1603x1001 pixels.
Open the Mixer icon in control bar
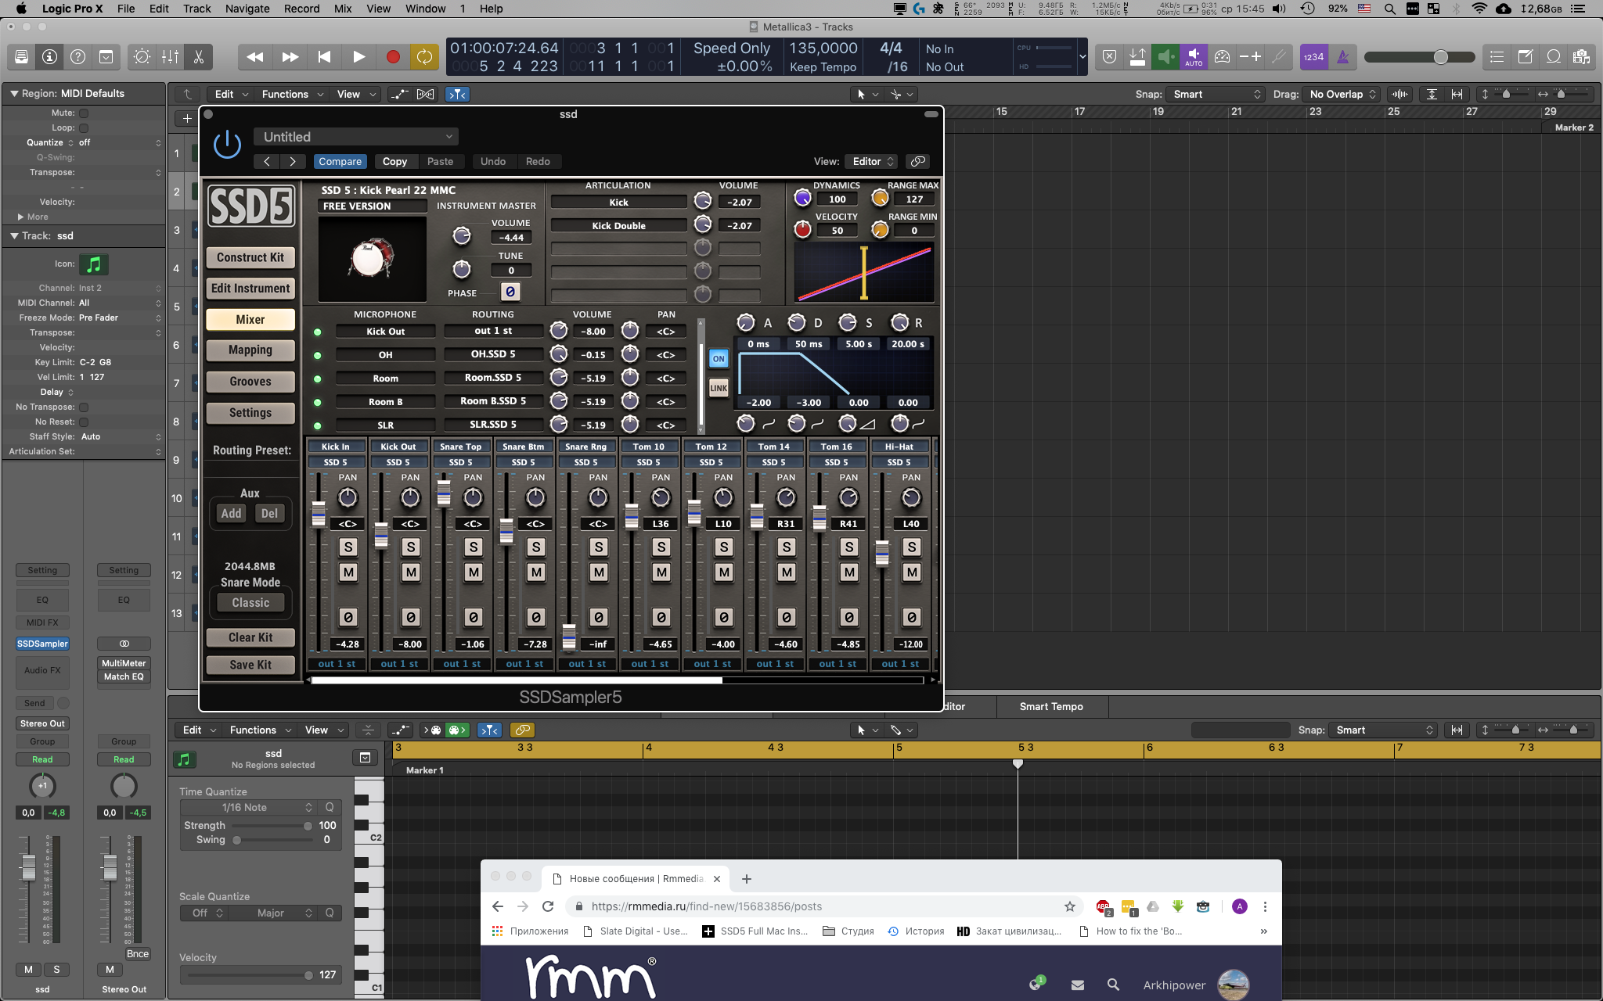pyautogui.click(x=170, y=56)
